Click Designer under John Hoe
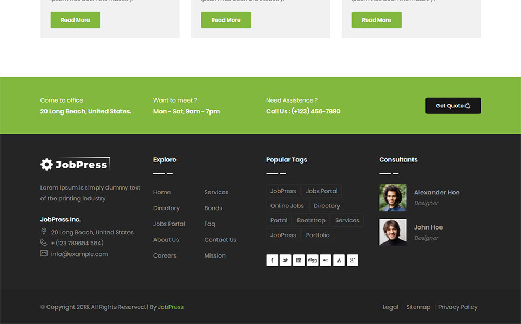Viewport: 521px width, 324px height. point(427,238)
